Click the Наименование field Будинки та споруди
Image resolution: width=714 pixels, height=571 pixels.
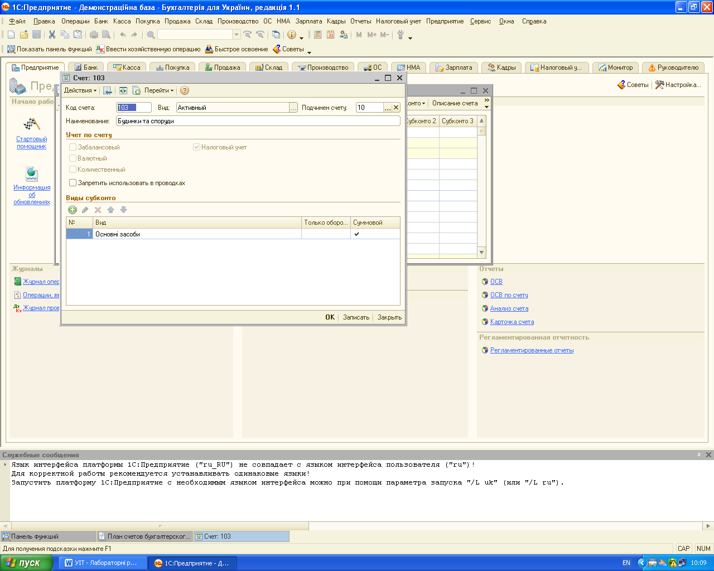point(258,121)
